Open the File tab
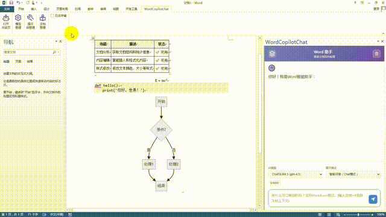The image size is (386, 217). 7,9
